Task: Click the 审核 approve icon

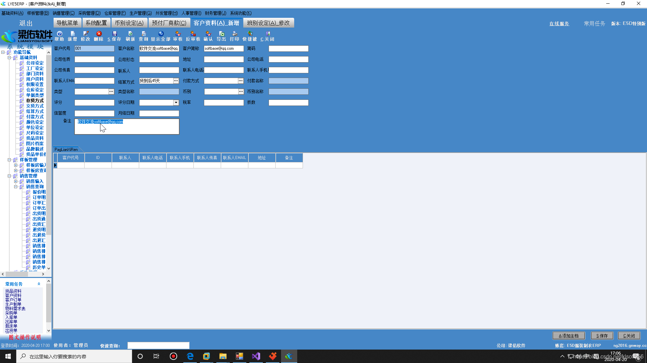Action: [x=178, y=34]
